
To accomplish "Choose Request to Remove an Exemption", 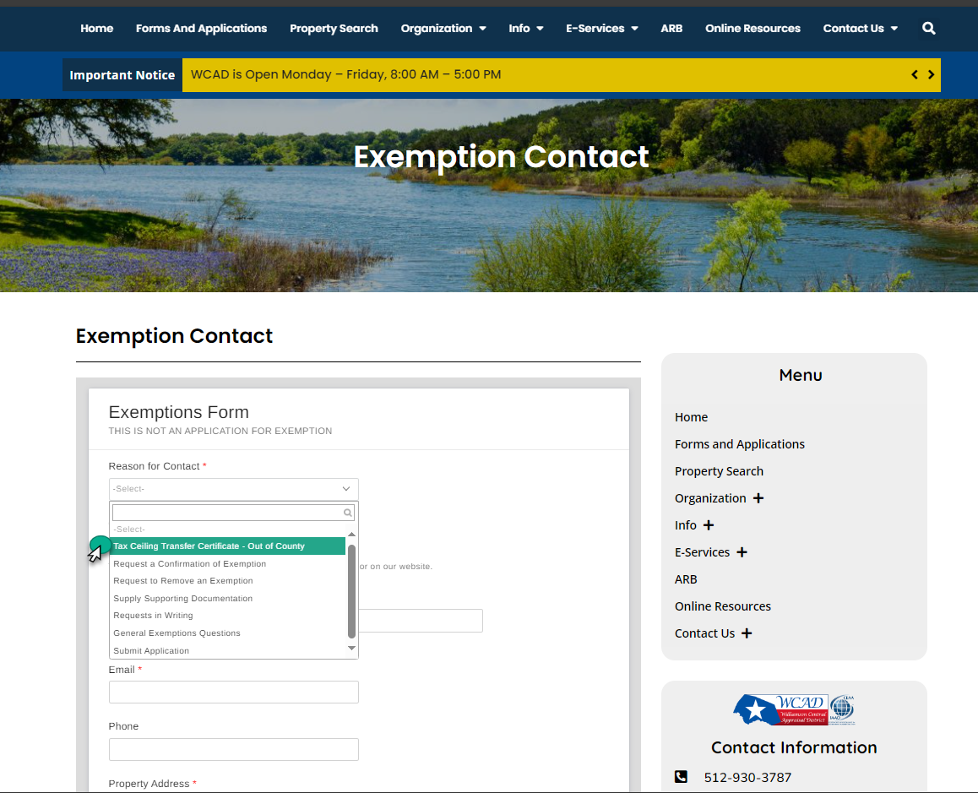I will tap(183, 581).
